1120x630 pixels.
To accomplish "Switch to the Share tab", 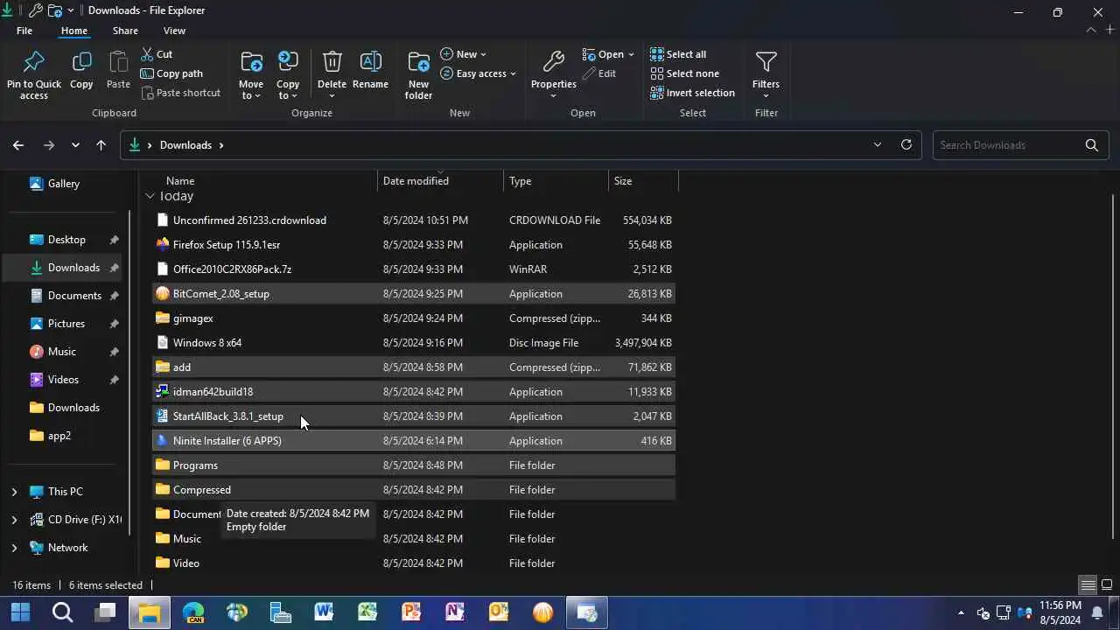I will 125,31.
